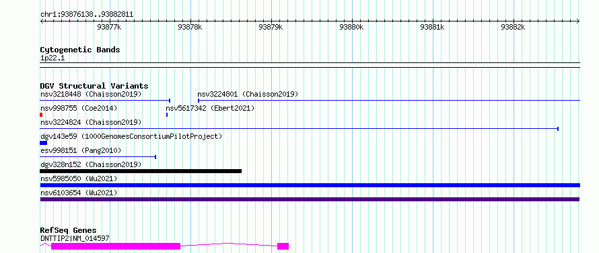The width and height of the screenshot is (599, 253).
Task: Open the DNTTIP2|NM_014597 gene label
Action: click(75, 239)
